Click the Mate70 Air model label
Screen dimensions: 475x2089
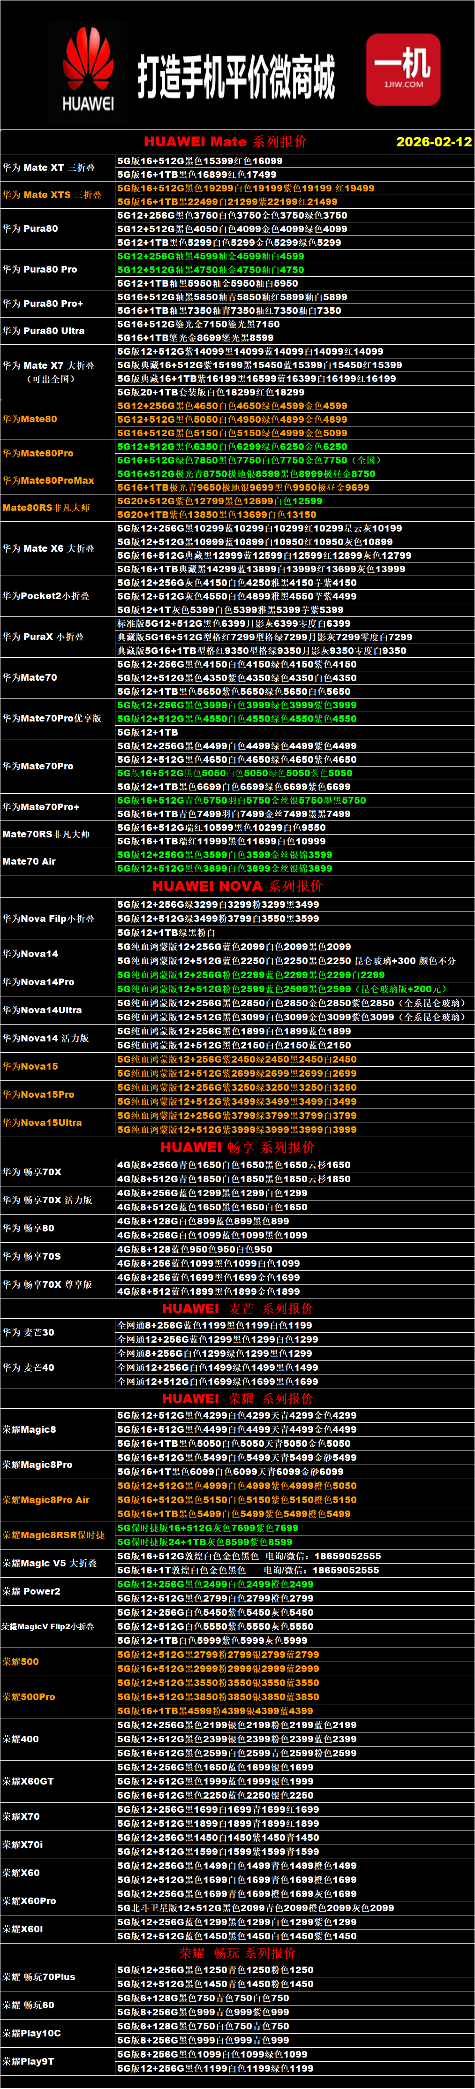tap(29, 861)
